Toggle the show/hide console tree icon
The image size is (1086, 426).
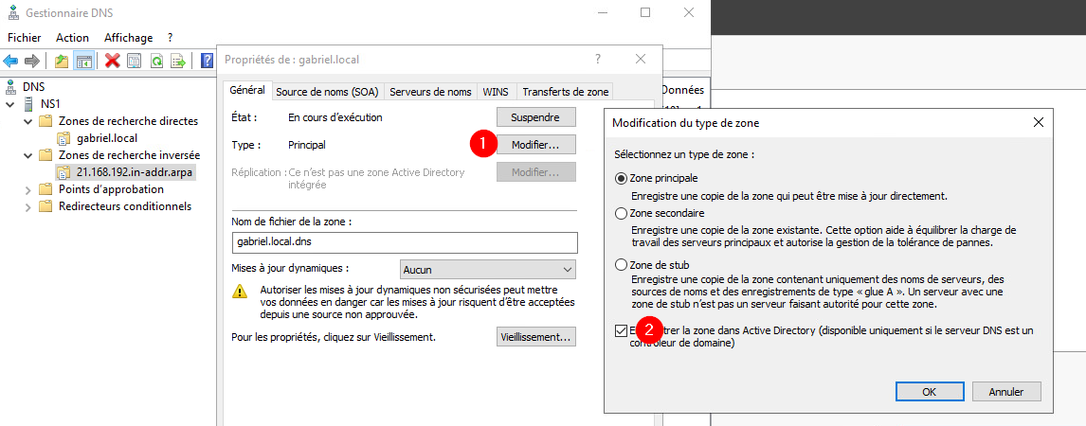[83, 62]
